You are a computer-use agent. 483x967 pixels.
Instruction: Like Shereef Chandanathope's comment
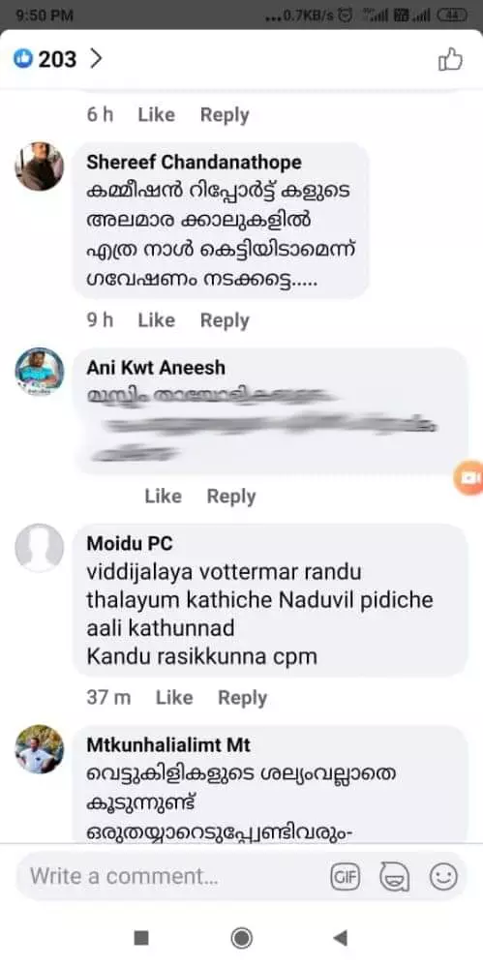tap(156, 320)
